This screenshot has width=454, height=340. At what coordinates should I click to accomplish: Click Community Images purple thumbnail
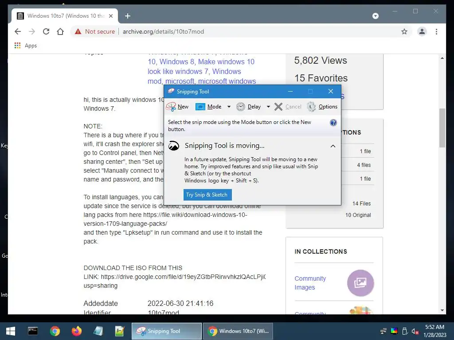point(360,283)
